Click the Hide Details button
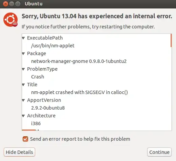 pos(19,152)
